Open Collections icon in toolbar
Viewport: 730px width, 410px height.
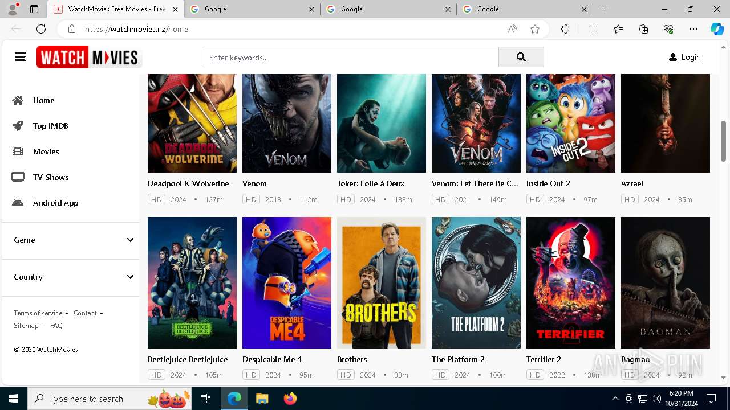point(643,29)
